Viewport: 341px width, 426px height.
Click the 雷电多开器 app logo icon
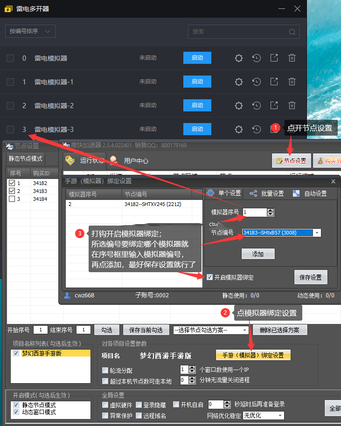coord(8,9)
